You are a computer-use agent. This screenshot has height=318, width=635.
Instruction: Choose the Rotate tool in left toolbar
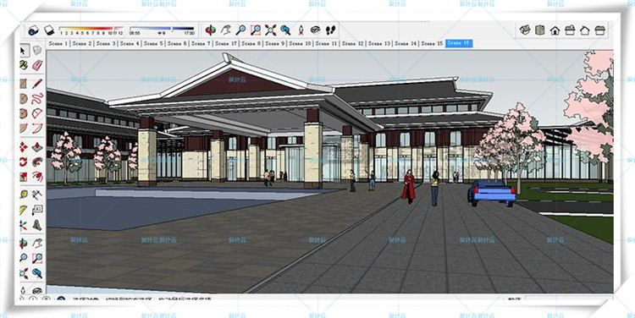coord(24,162)
